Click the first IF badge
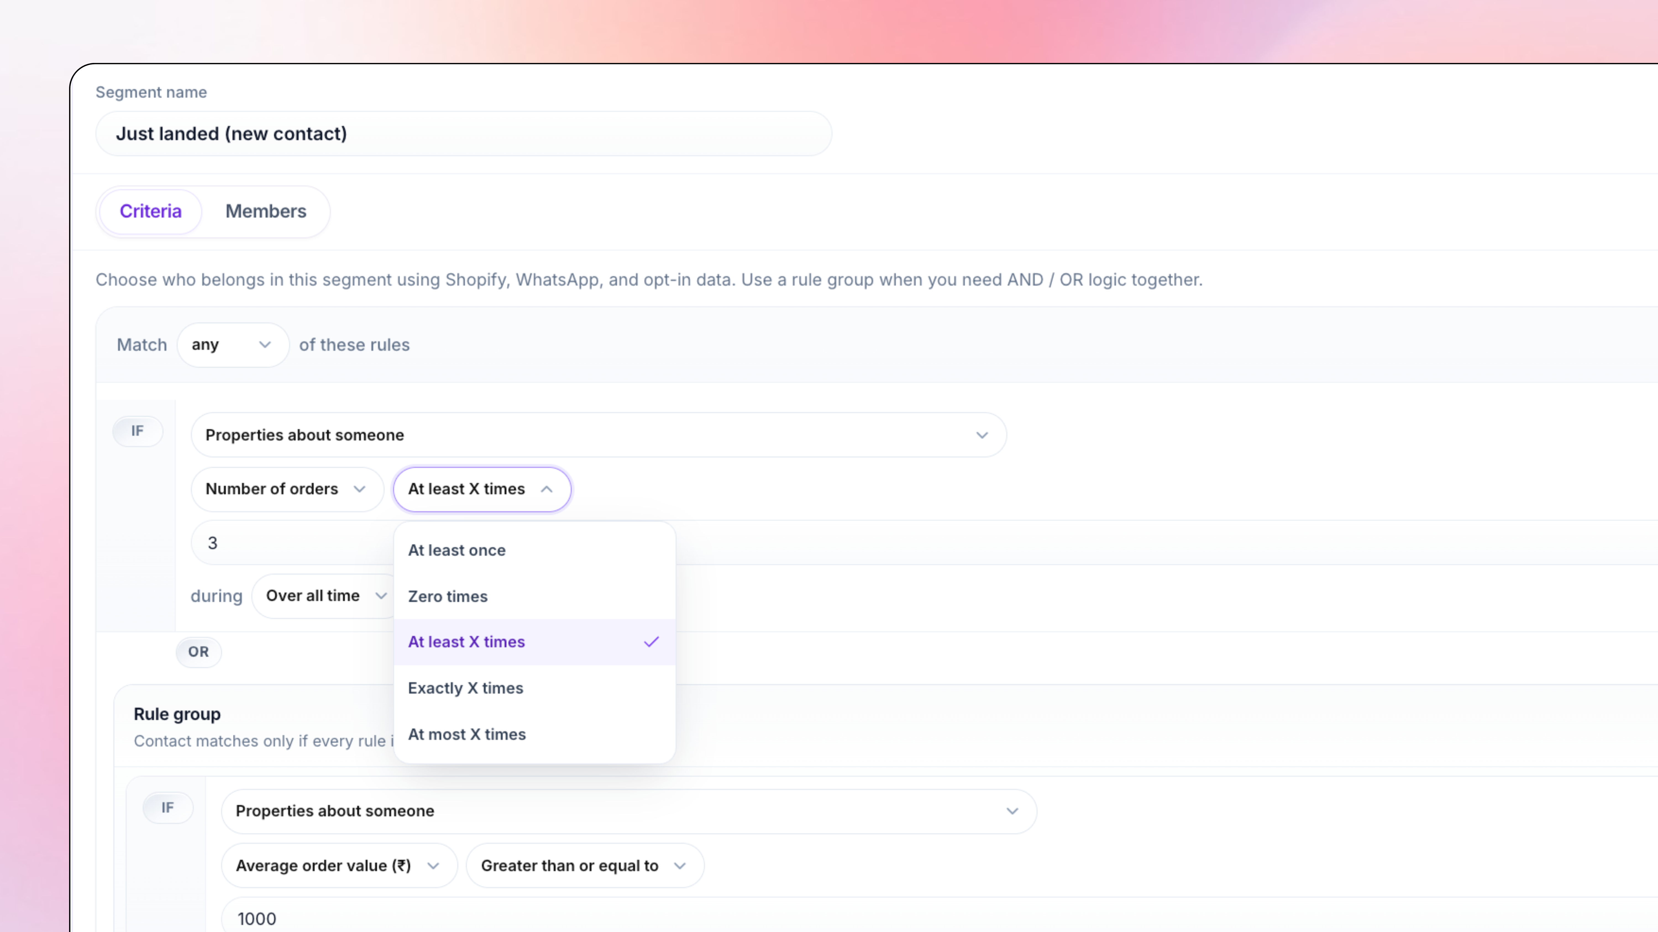This screenshot has width=1658, height=932. (x=137, y=431)
